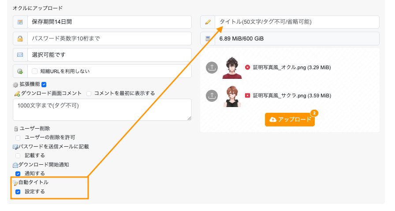
Task: Click file name 証明写真風_サクラ.png (3.59 MiB)
Action: pyautogui.click(x=292, y=96)
